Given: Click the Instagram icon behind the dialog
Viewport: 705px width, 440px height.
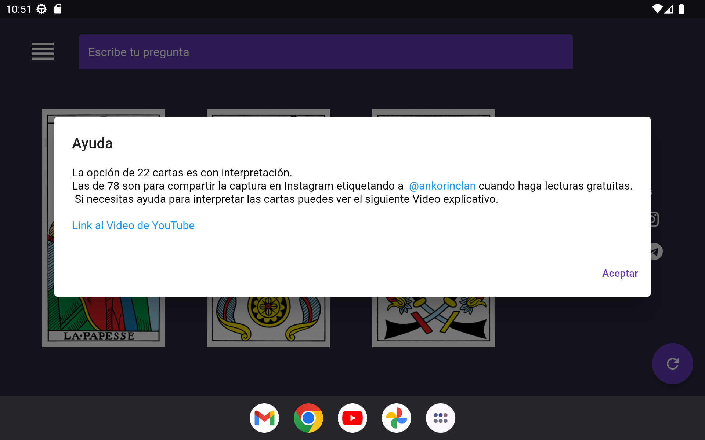Looking at the screenshot, I should click(655, 219).
